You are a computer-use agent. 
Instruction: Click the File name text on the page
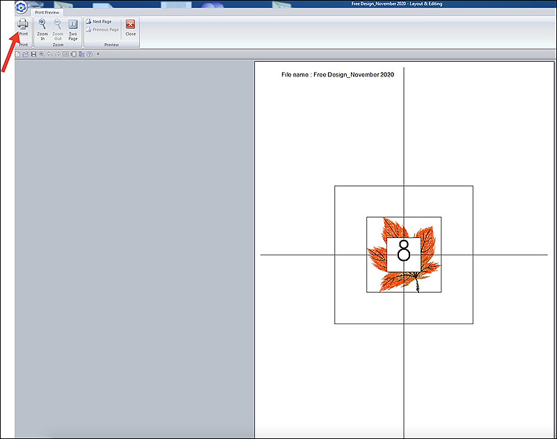pyautogui.click(x=337, y=74)
